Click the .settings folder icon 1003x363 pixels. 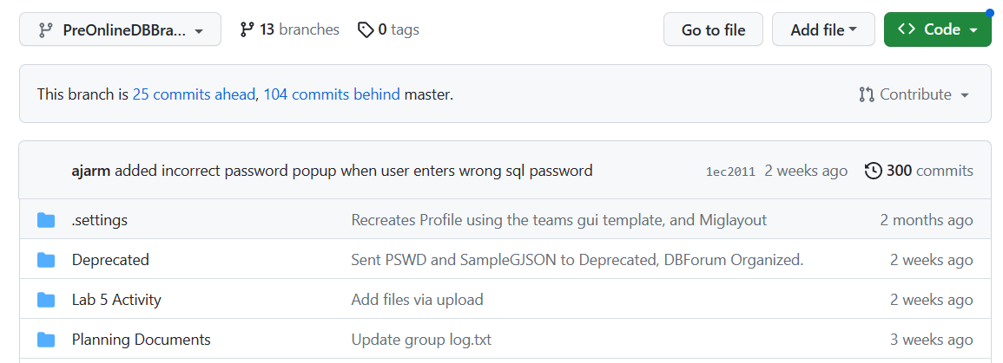click(x=46, y=220)
